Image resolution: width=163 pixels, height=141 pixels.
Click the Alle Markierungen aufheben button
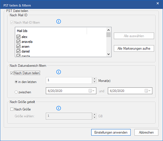[134, 48]
